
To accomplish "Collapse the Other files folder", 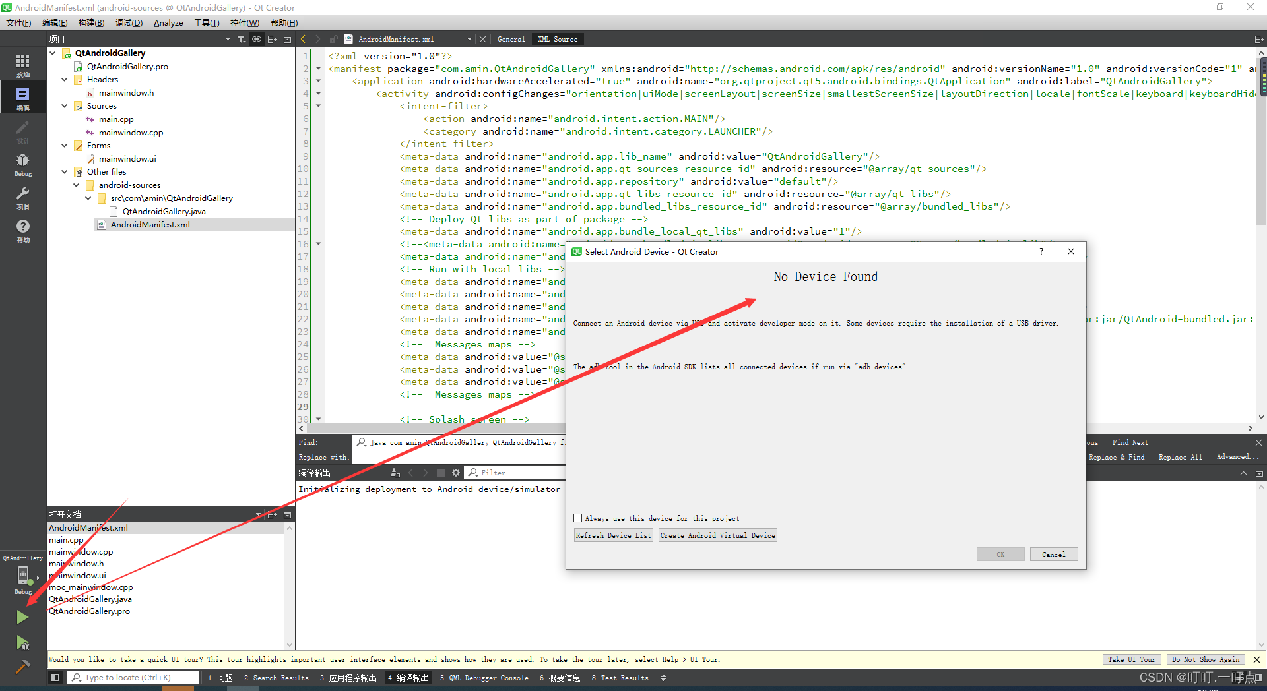I will [x=65, y=171].
